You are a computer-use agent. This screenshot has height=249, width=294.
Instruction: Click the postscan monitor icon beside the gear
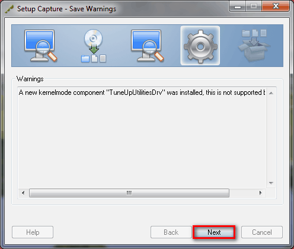(x=148, y=46)
